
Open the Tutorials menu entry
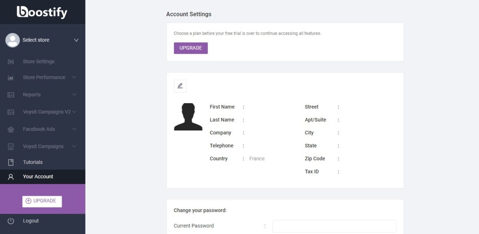(34, 162)
